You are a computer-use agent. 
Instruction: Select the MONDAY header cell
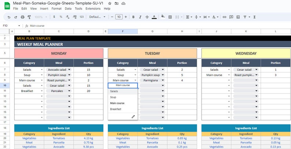click(x=59, y=53)
